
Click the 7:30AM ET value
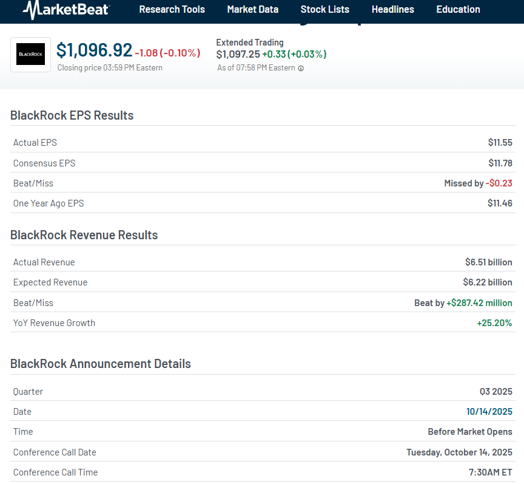(490, 472)
